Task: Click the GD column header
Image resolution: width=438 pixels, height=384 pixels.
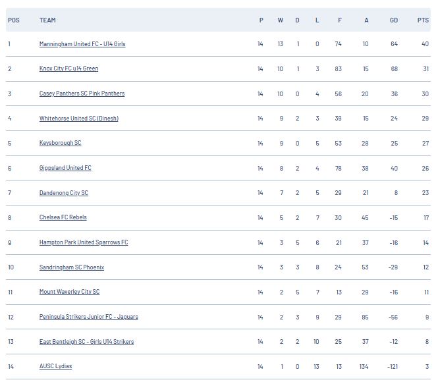Action: [394, 20]
